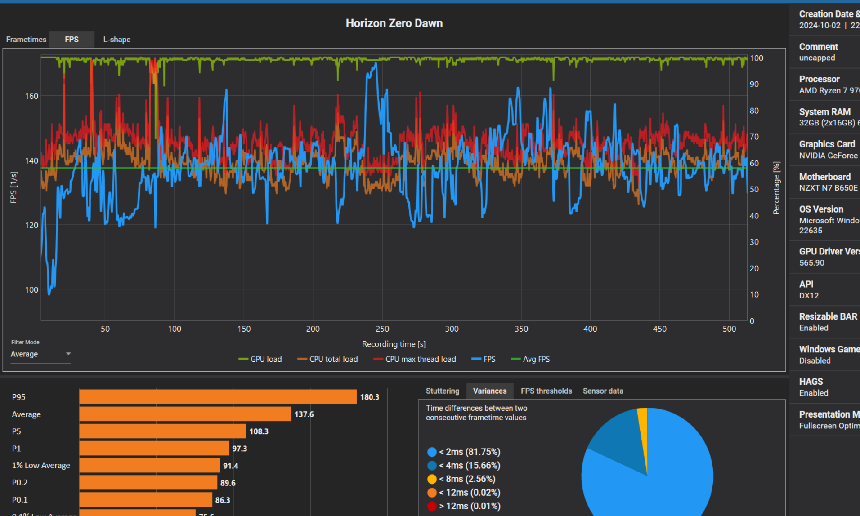The width and height of the screenshot is (860, 516).
Task: Click the System RAM 32GB entry
Action: point(824,117)
